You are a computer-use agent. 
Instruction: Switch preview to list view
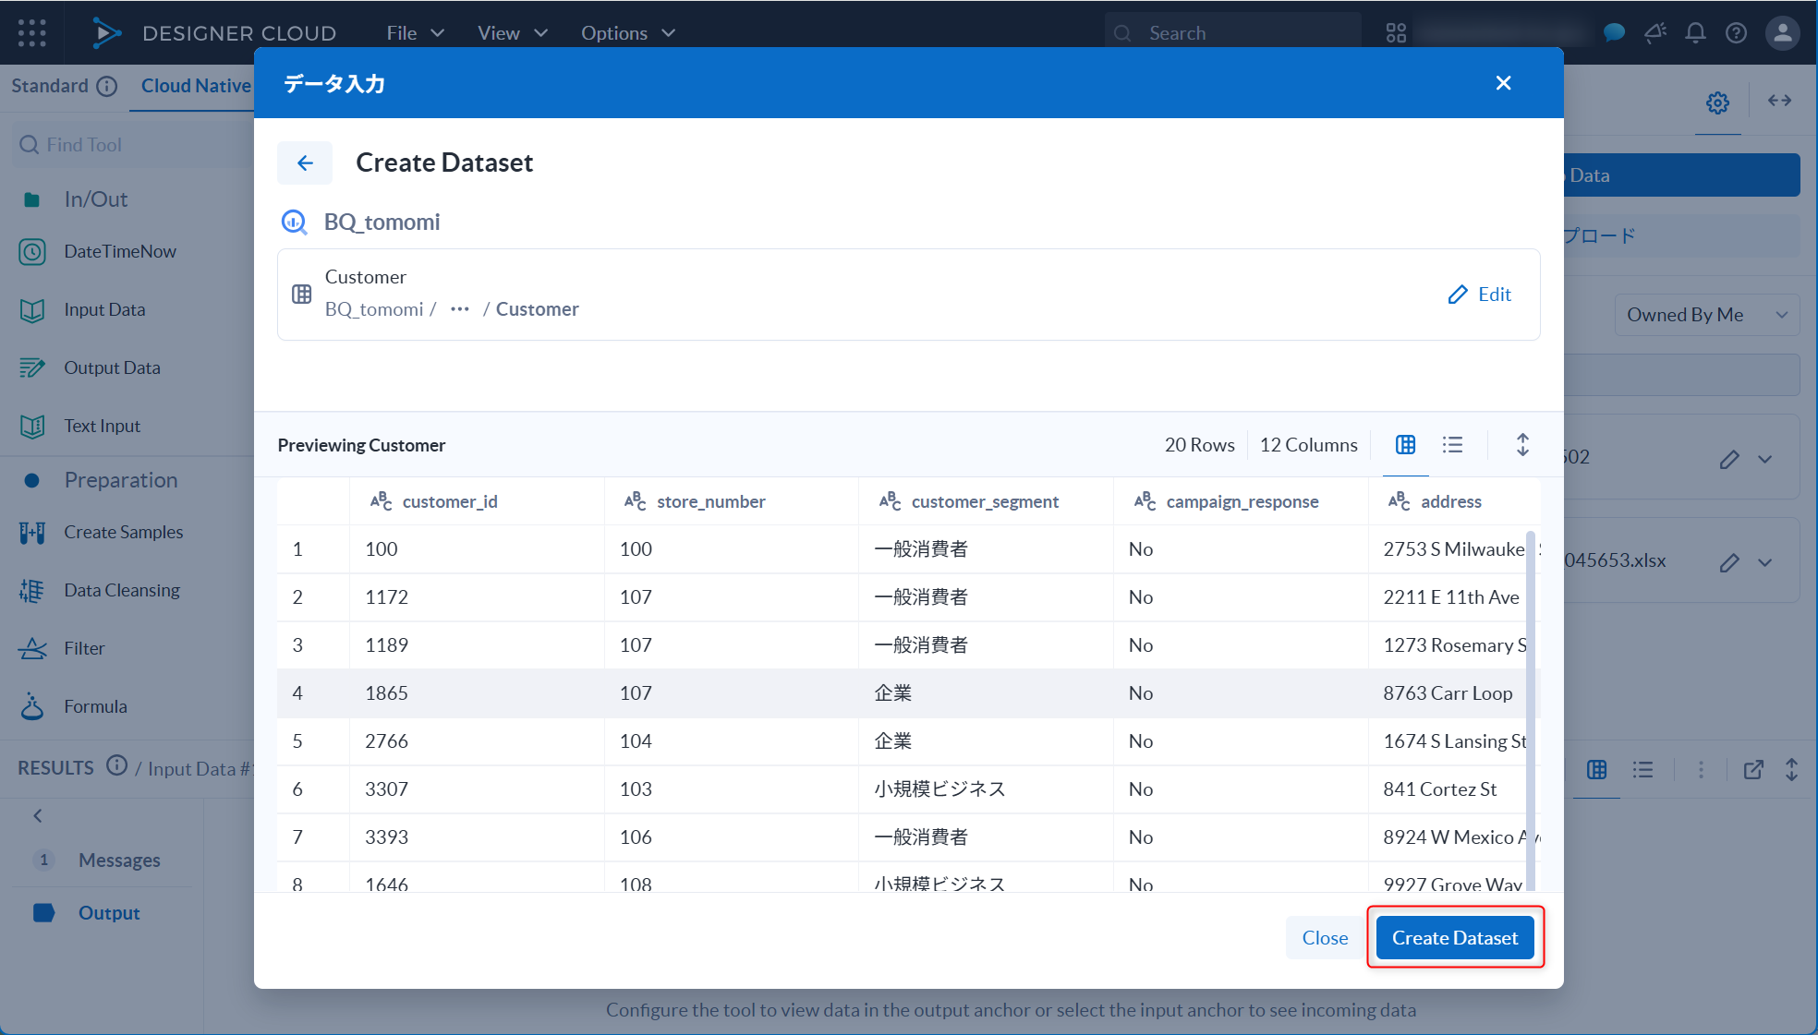(1452, 444)
